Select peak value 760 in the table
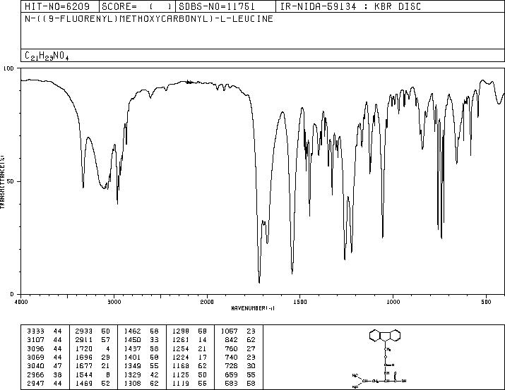This screenshot has width=505, height=390. 231,348
